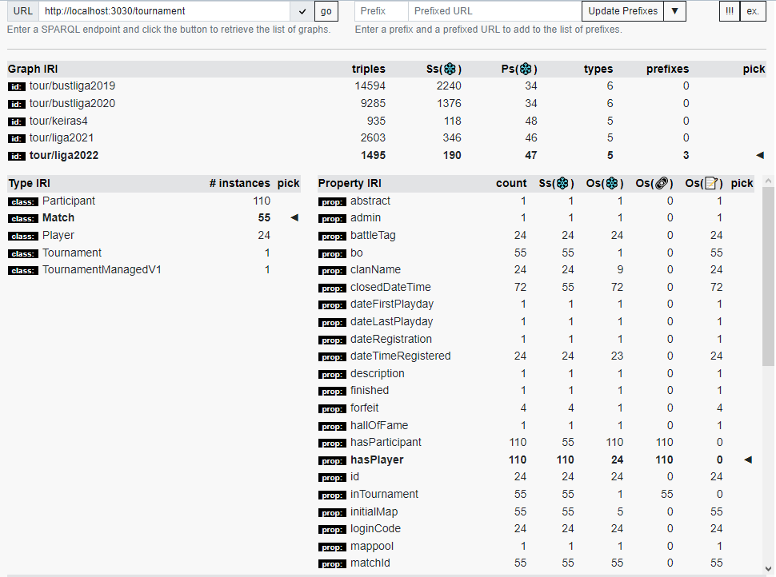Select the Player class
The image size is (776, 577).
click(x=58, y=235)
